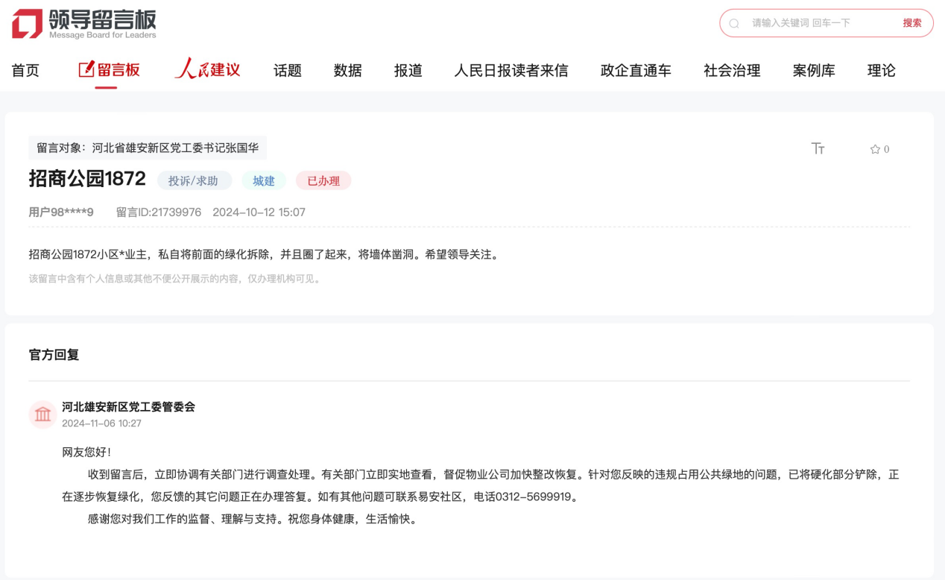The image size is (945, 580).
Task: Click the search magnifier icon
Action: (734, 24)
